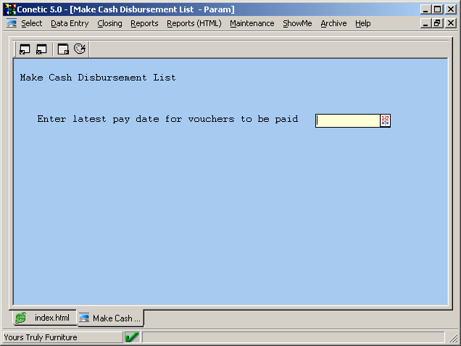Maximize the Conetic main window
Screen dimensions: 461x346
pos(437,9)
